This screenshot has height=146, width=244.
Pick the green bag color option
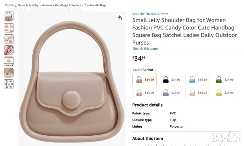(224, 80)
